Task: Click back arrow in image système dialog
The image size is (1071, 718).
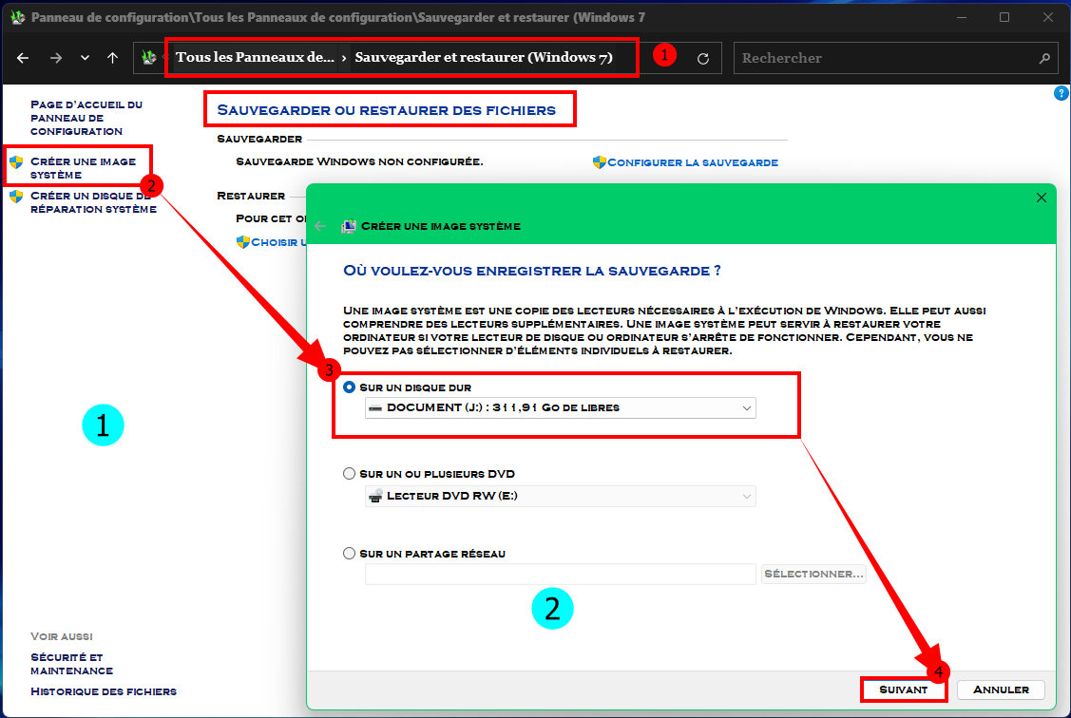Action: pyautogui.click(x=320, y=226)
